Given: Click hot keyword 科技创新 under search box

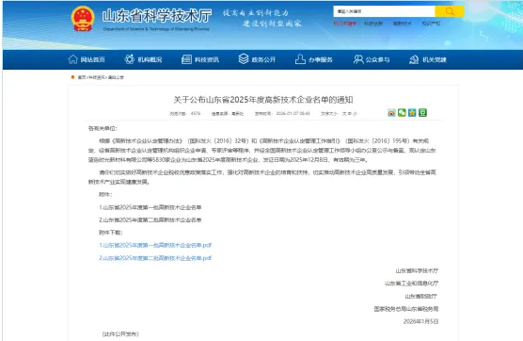Looking at the screenshot, I should click(x=373, y=24).
